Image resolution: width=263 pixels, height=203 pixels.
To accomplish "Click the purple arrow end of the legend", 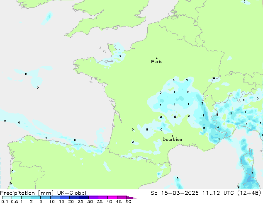I will click(x=131, y=198).
